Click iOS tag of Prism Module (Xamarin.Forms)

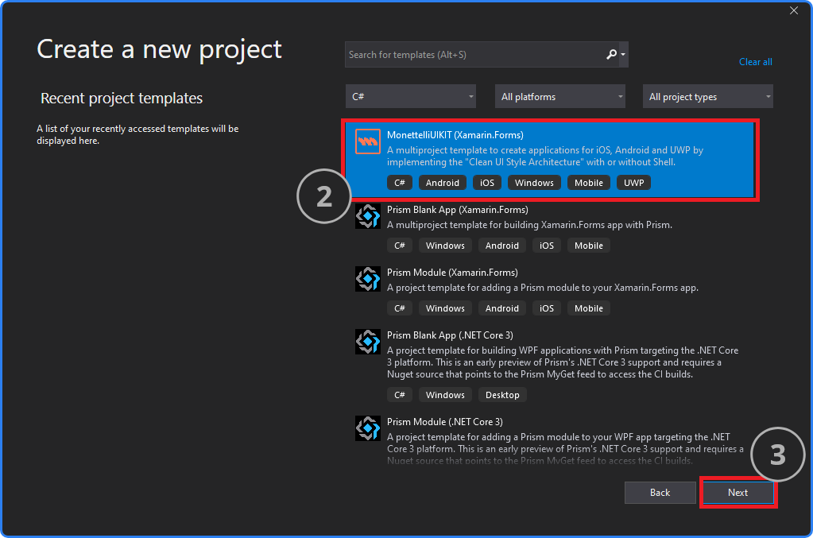(547, 308)
